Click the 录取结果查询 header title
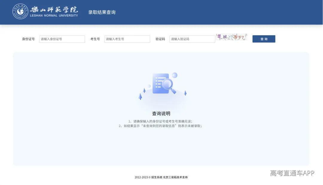Image resolution: width=323 pixels, height=185 pixels. pyautogui.click(x=102, y=12)
